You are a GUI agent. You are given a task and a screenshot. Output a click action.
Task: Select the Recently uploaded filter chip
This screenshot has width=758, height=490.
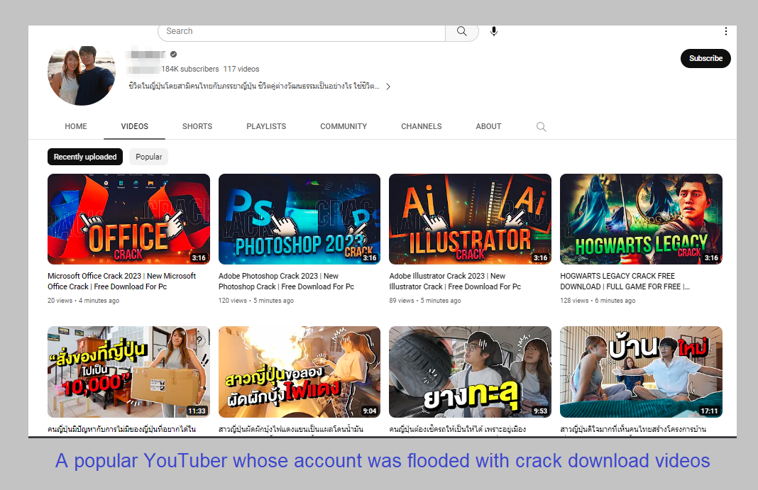[x=85, y=157]
